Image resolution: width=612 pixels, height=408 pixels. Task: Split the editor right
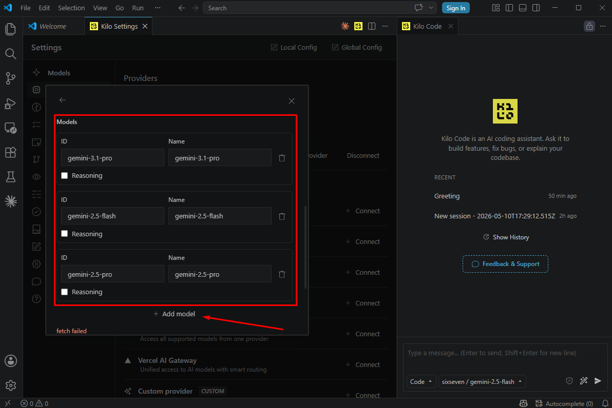[x=372, y=26]
